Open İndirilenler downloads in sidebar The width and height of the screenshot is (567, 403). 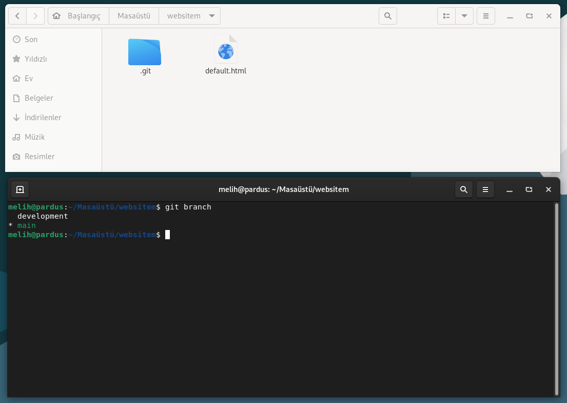43,118
